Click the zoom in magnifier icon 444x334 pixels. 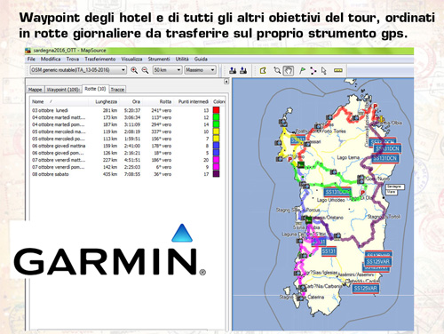click(134, 70)
